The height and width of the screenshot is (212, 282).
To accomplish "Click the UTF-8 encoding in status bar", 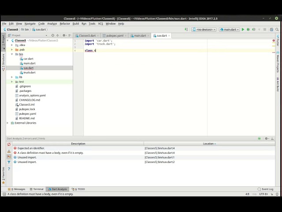I will point(263,194).
